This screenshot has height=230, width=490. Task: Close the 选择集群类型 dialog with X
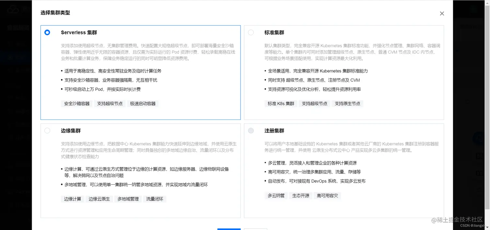442,14
